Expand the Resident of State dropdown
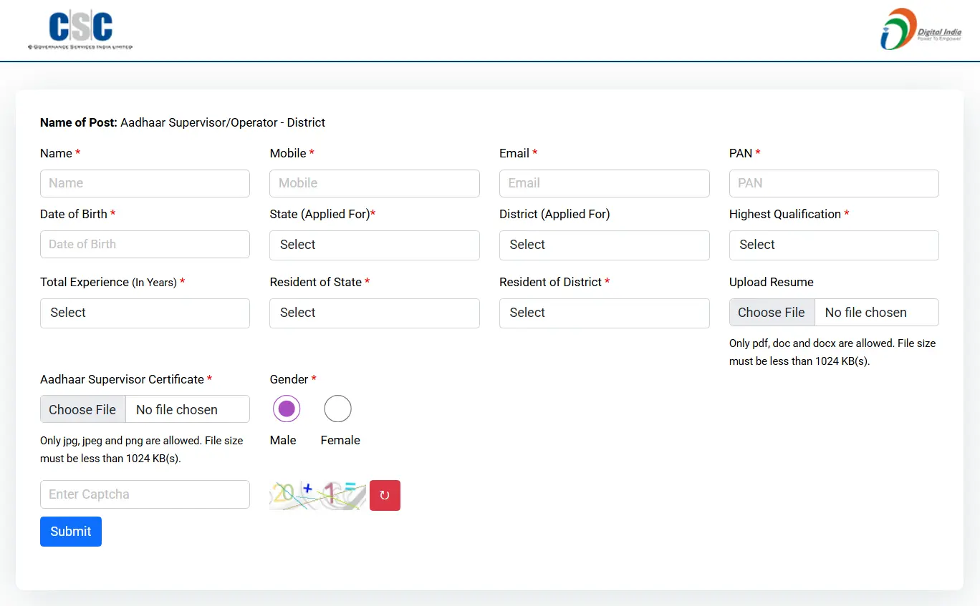 coord(374,313)
